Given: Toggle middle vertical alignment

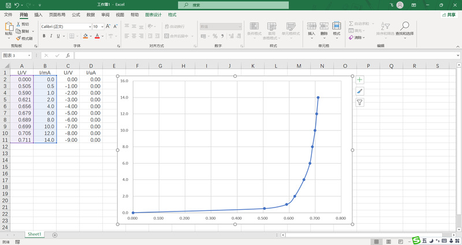Looking at the screenshot, I should tap(134, 26).
